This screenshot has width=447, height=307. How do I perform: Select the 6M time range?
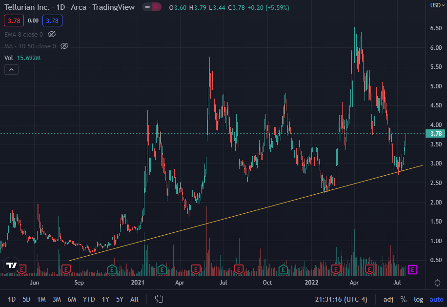pos(72,299)
